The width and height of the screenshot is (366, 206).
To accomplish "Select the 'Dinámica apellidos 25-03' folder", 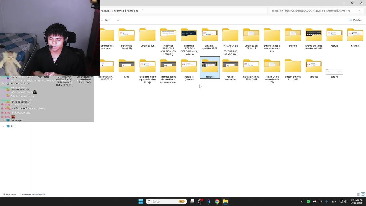I will (x=210, y=39).
